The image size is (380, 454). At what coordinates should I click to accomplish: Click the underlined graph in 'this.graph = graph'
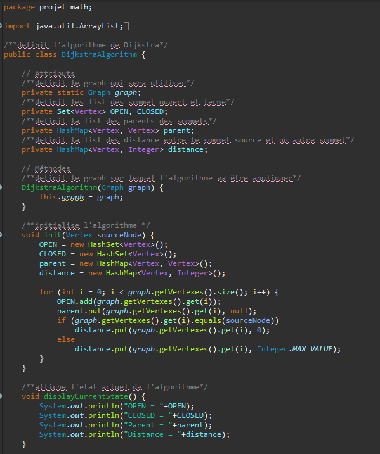(72, 197)
